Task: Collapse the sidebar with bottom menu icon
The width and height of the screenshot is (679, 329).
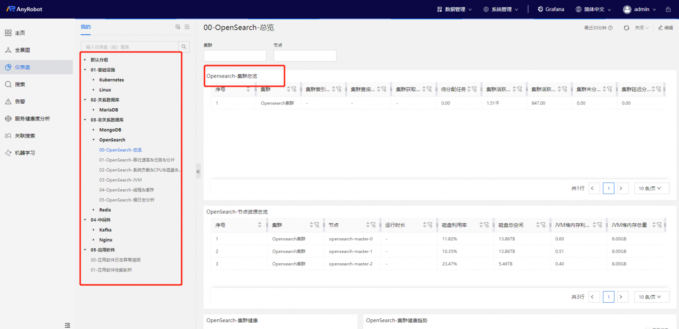Action: [67, 325]
